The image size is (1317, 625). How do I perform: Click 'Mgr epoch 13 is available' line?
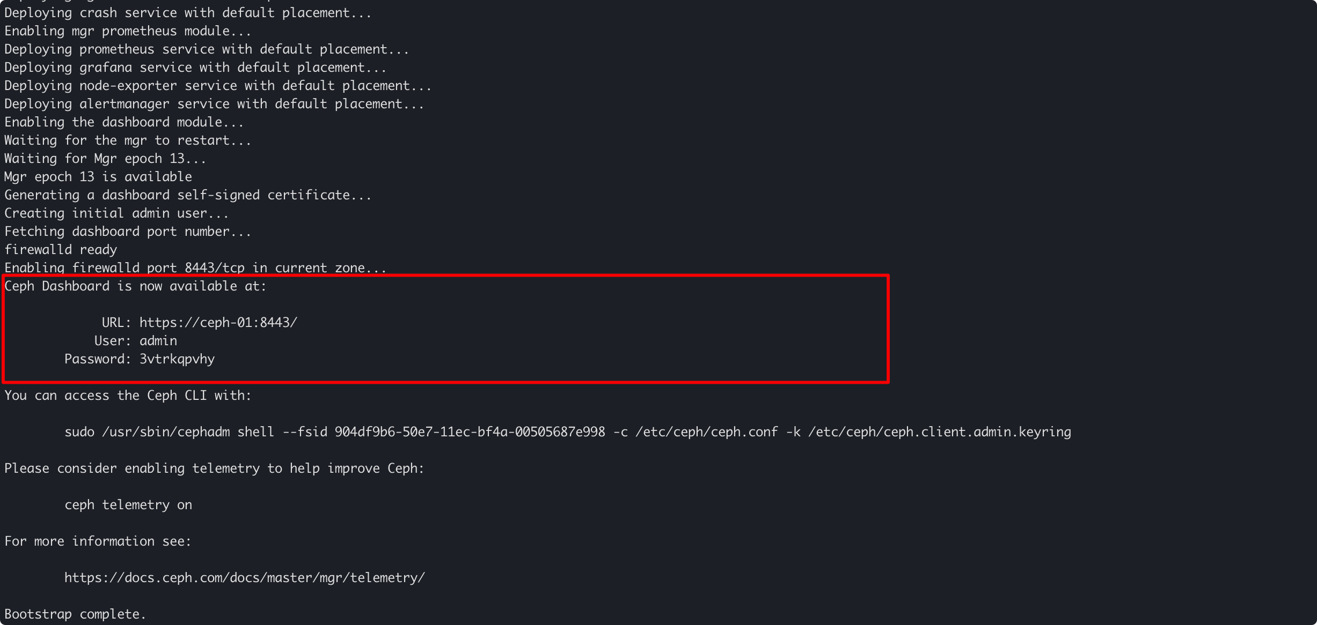98,177
